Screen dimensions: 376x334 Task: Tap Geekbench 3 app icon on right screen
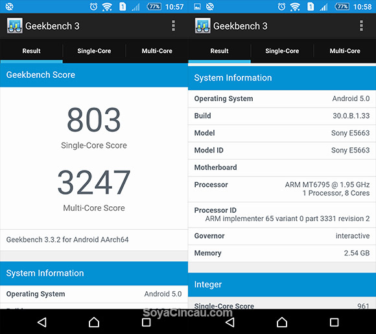pyautogui.click(x=203, y=26)
